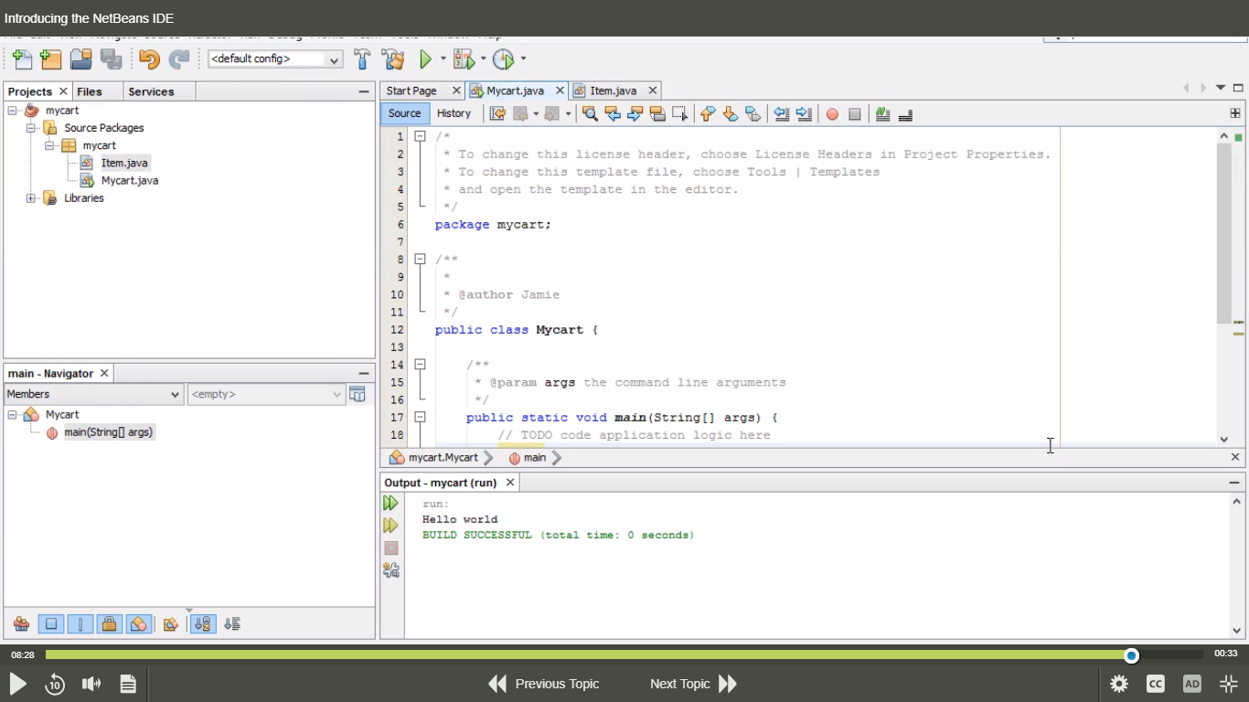1249x702 pixels.
Task: Click the Debug Project icon
Action: (464, 59)
